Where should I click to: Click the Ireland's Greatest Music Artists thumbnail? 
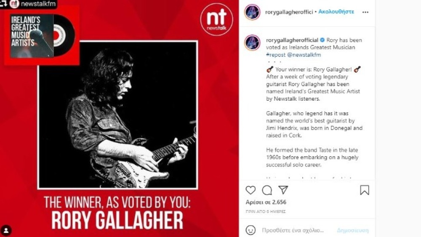(x=42, y=36)
